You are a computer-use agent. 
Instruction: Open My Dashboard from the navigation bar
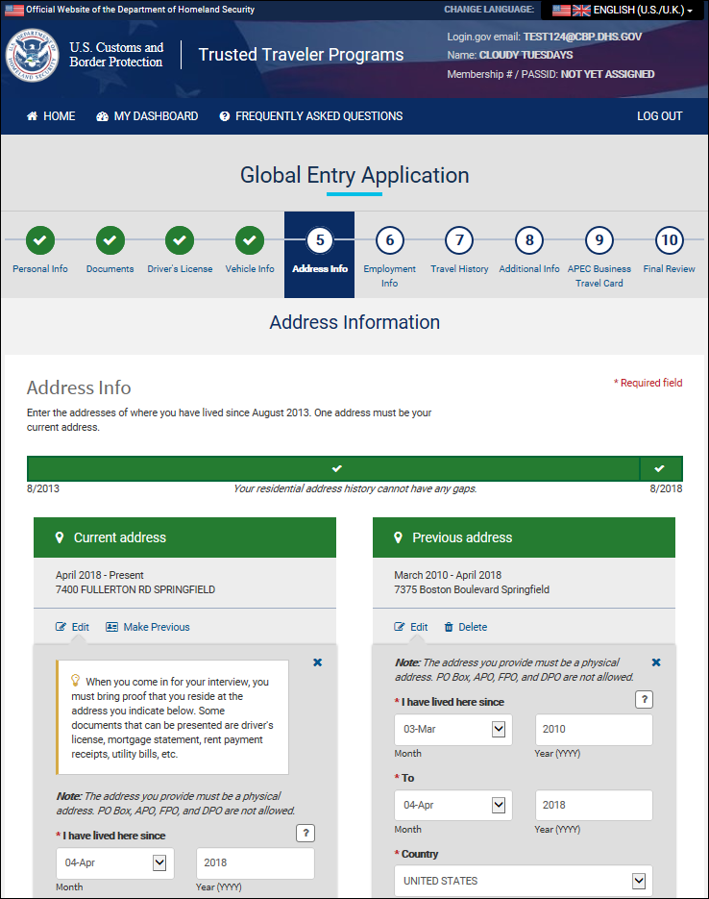[x=147, y=116]
